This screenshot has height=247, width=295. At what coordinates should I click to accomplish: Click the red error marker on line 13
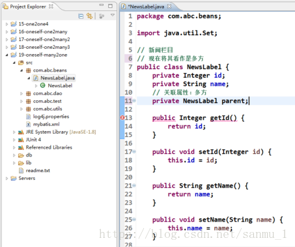tap(122, 118)
